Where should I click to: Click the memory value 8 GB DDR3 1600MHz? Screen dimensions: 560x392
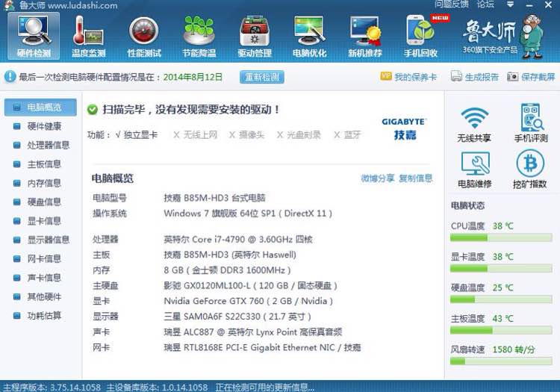click(x=227, y=270)
